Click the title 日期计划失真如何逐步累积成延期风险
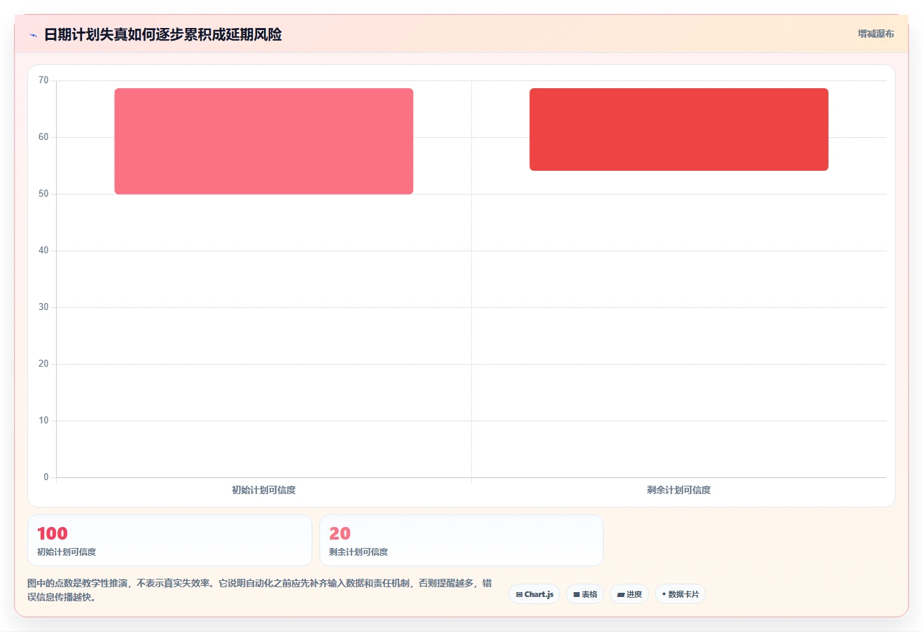923x632 pixels. 163,34
